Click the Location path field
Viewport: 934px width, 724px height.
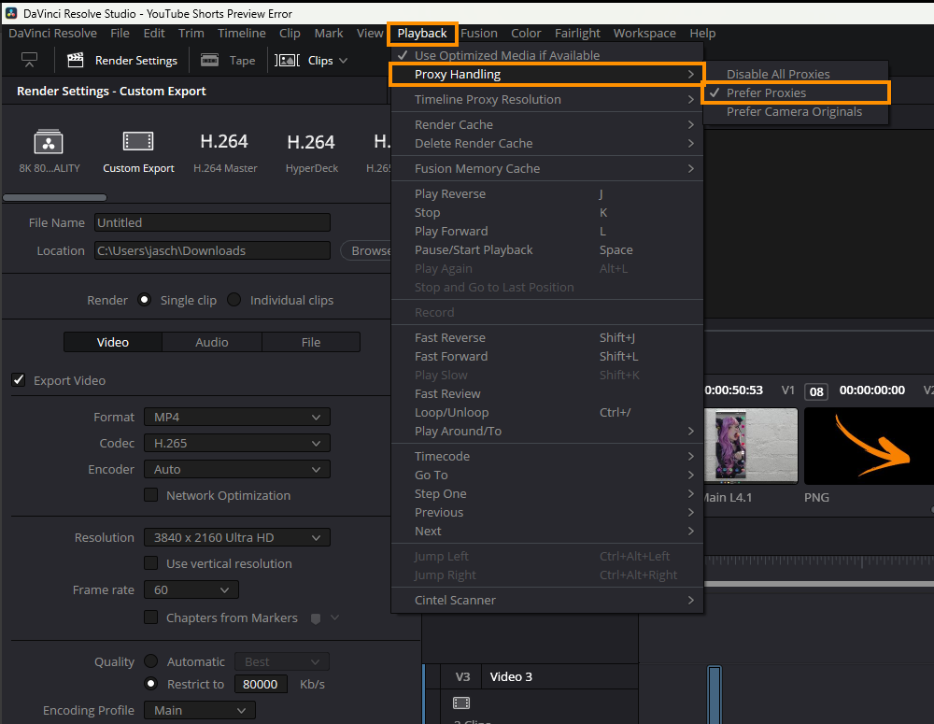pos(212,250)
